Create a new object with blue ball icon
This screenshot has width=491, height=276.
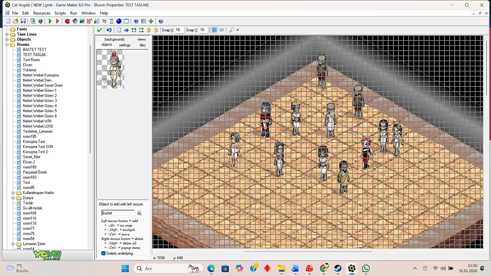[x=119, y=21]
